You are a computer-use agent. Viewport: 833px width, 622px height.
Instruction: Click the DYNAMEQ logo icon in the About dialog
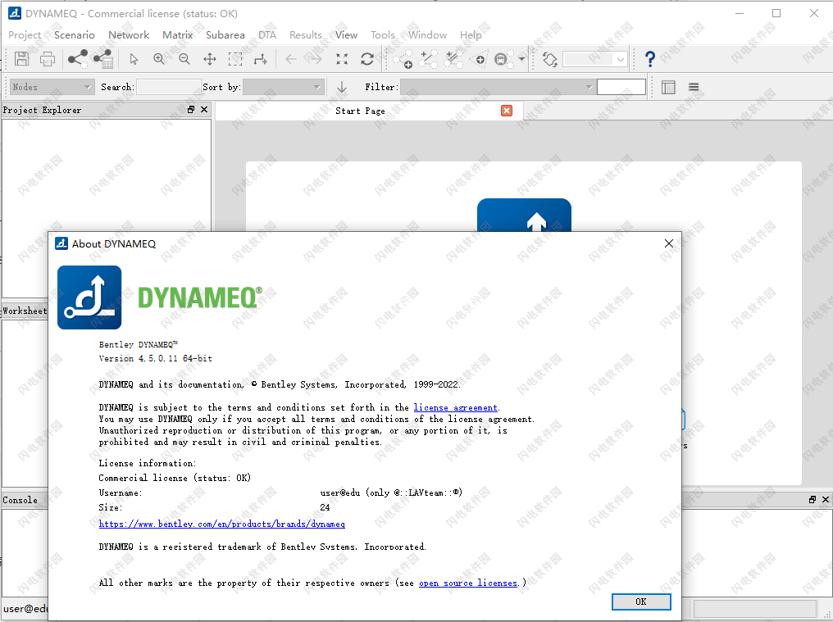click(x=89, y=297)
